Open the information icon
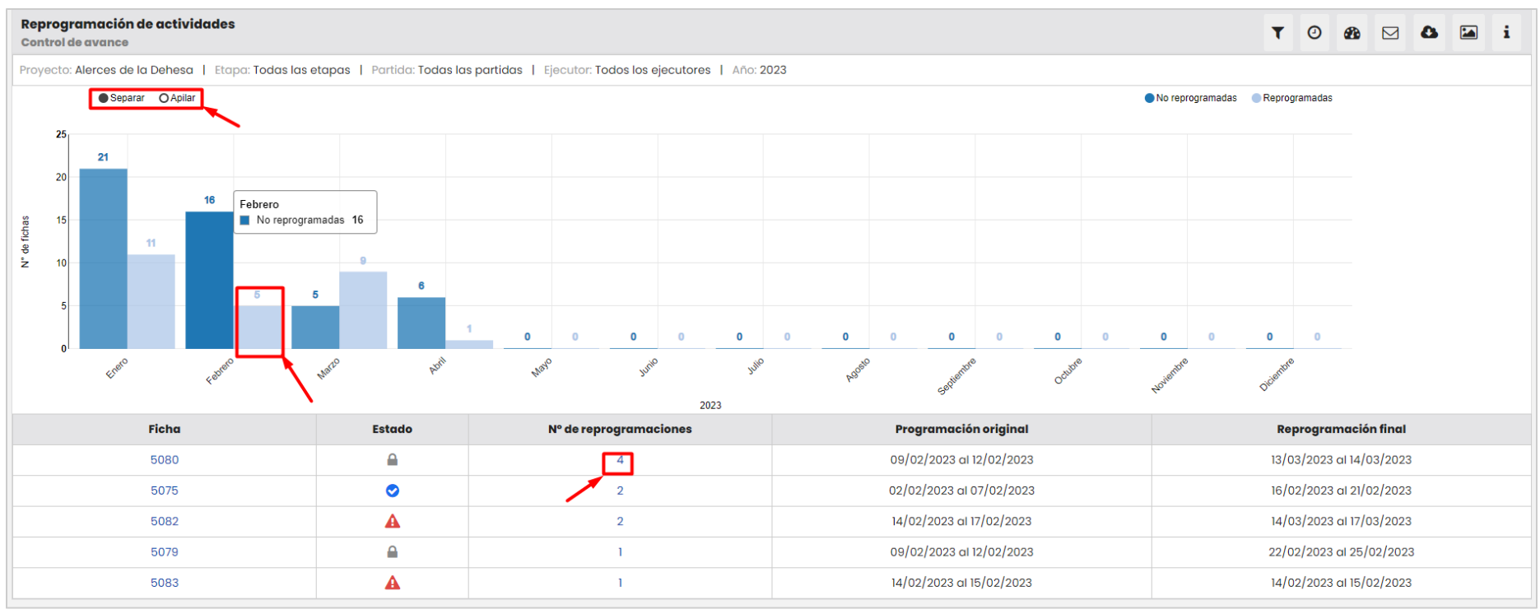The height and width of the screenshot is (614, 1540). [x=1506, y=33]
